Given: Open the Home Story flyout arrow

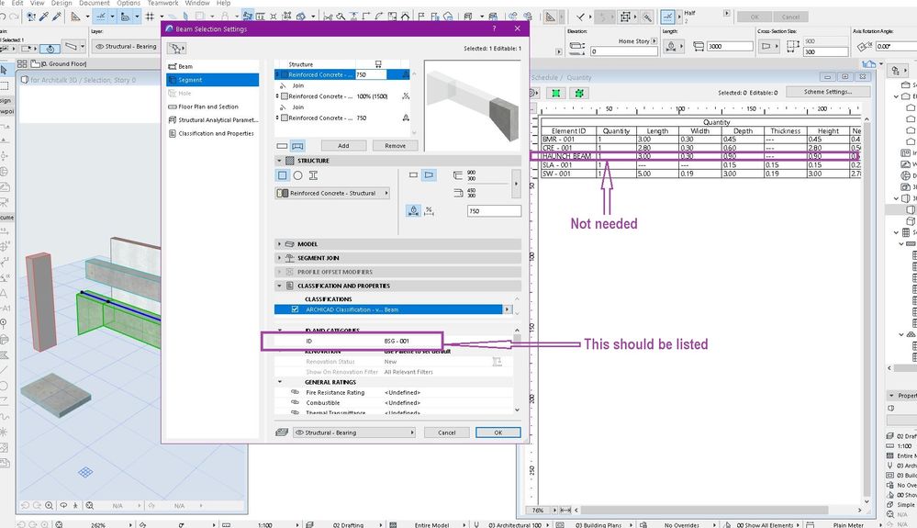Looking at the screenshot, I should [x=654, y=41].
